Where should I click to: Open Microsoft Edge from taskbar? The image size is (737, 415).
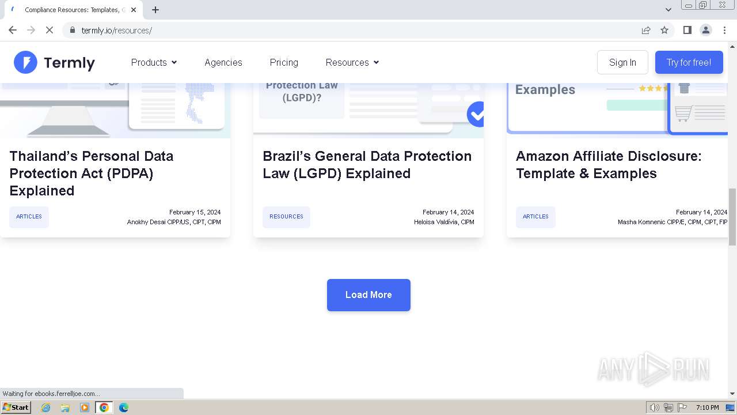pos(123,408)
